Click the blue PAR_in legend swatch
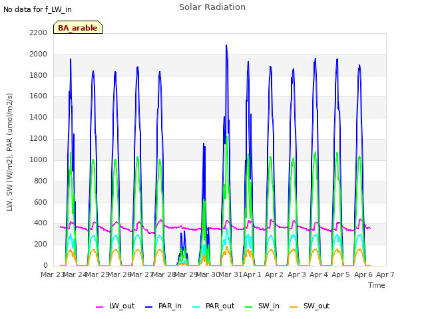This screenshot has height=319, width=426. (149, 307)
